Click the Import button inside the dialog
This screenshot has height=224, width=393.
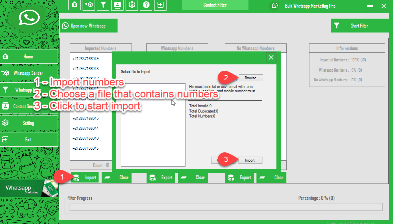coord(250,160)
